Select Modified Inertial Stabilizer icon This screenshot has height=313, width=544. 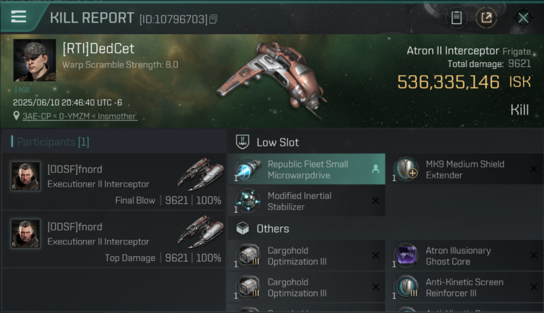tap(248, 201)
